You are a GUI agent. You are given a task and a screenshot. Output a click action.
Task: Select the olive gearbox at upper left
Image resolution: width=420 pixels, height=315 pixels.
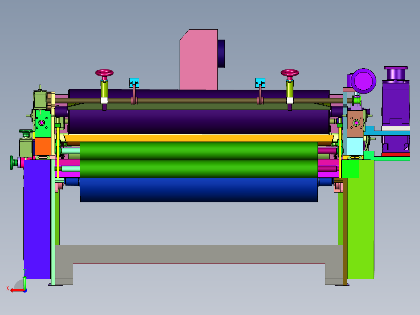pos(40,100)
